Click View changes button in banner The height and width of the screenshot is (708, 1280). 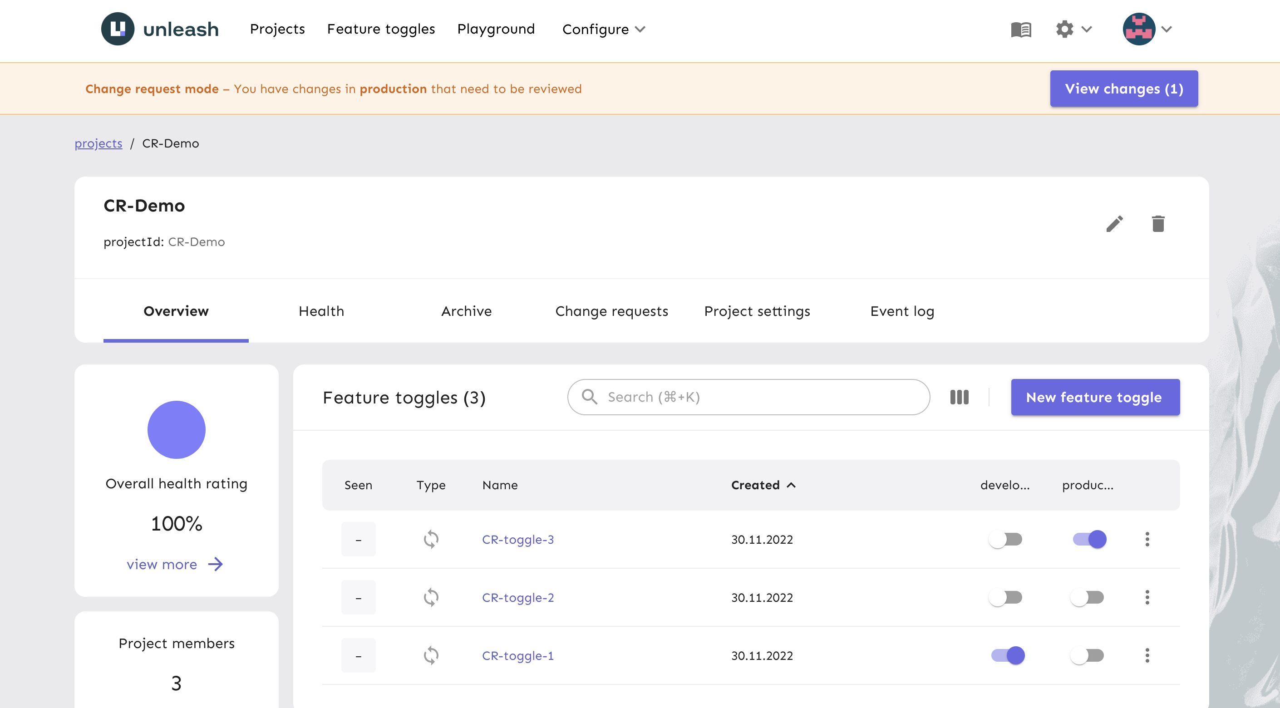[x=1123, y=88]
